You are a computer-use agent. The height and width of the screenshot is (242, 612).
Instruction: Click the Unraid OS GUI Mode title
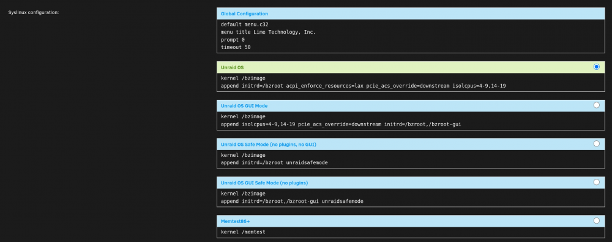click(244, 106)
